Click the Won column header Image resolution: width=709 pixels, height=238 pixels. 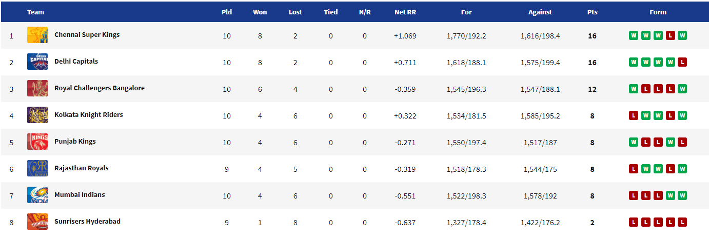260,12
